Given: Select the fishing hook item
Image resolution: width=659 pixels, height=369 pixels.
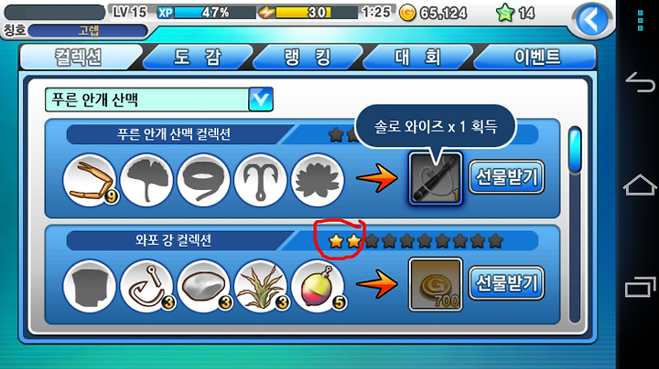Looking at the screenshot, I should coord(146,286).
